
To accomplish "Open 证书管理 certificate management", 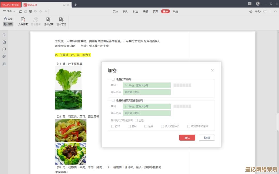I will pos(61,21).
